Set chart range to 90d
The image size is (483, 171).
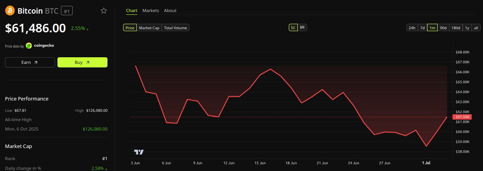(443, 28)
